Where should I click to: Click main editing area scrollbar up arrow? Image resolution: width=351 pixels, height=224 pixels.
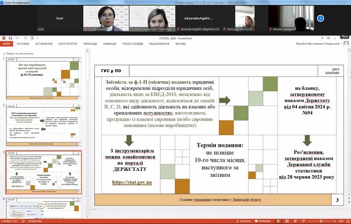[349, 50]
